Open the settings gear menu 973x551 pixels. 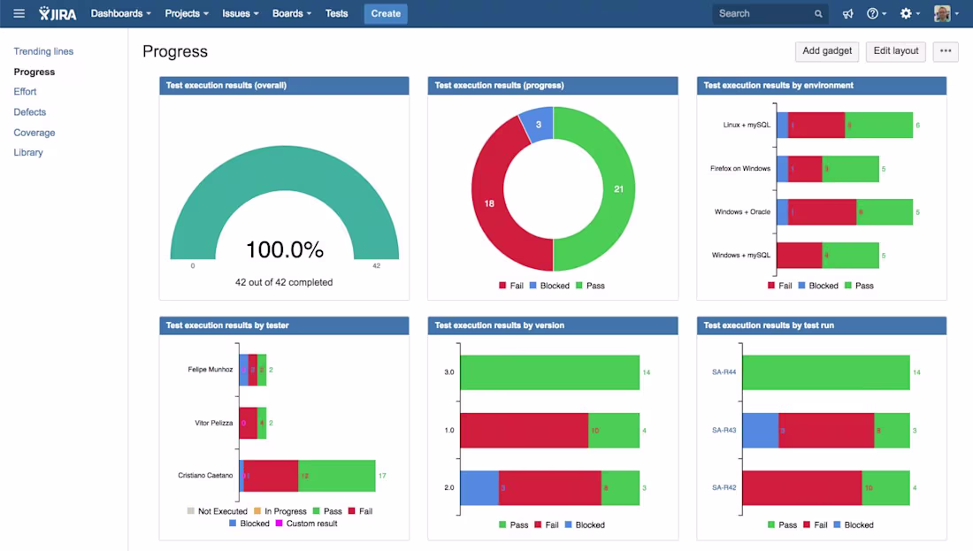(x=909, y=13)
